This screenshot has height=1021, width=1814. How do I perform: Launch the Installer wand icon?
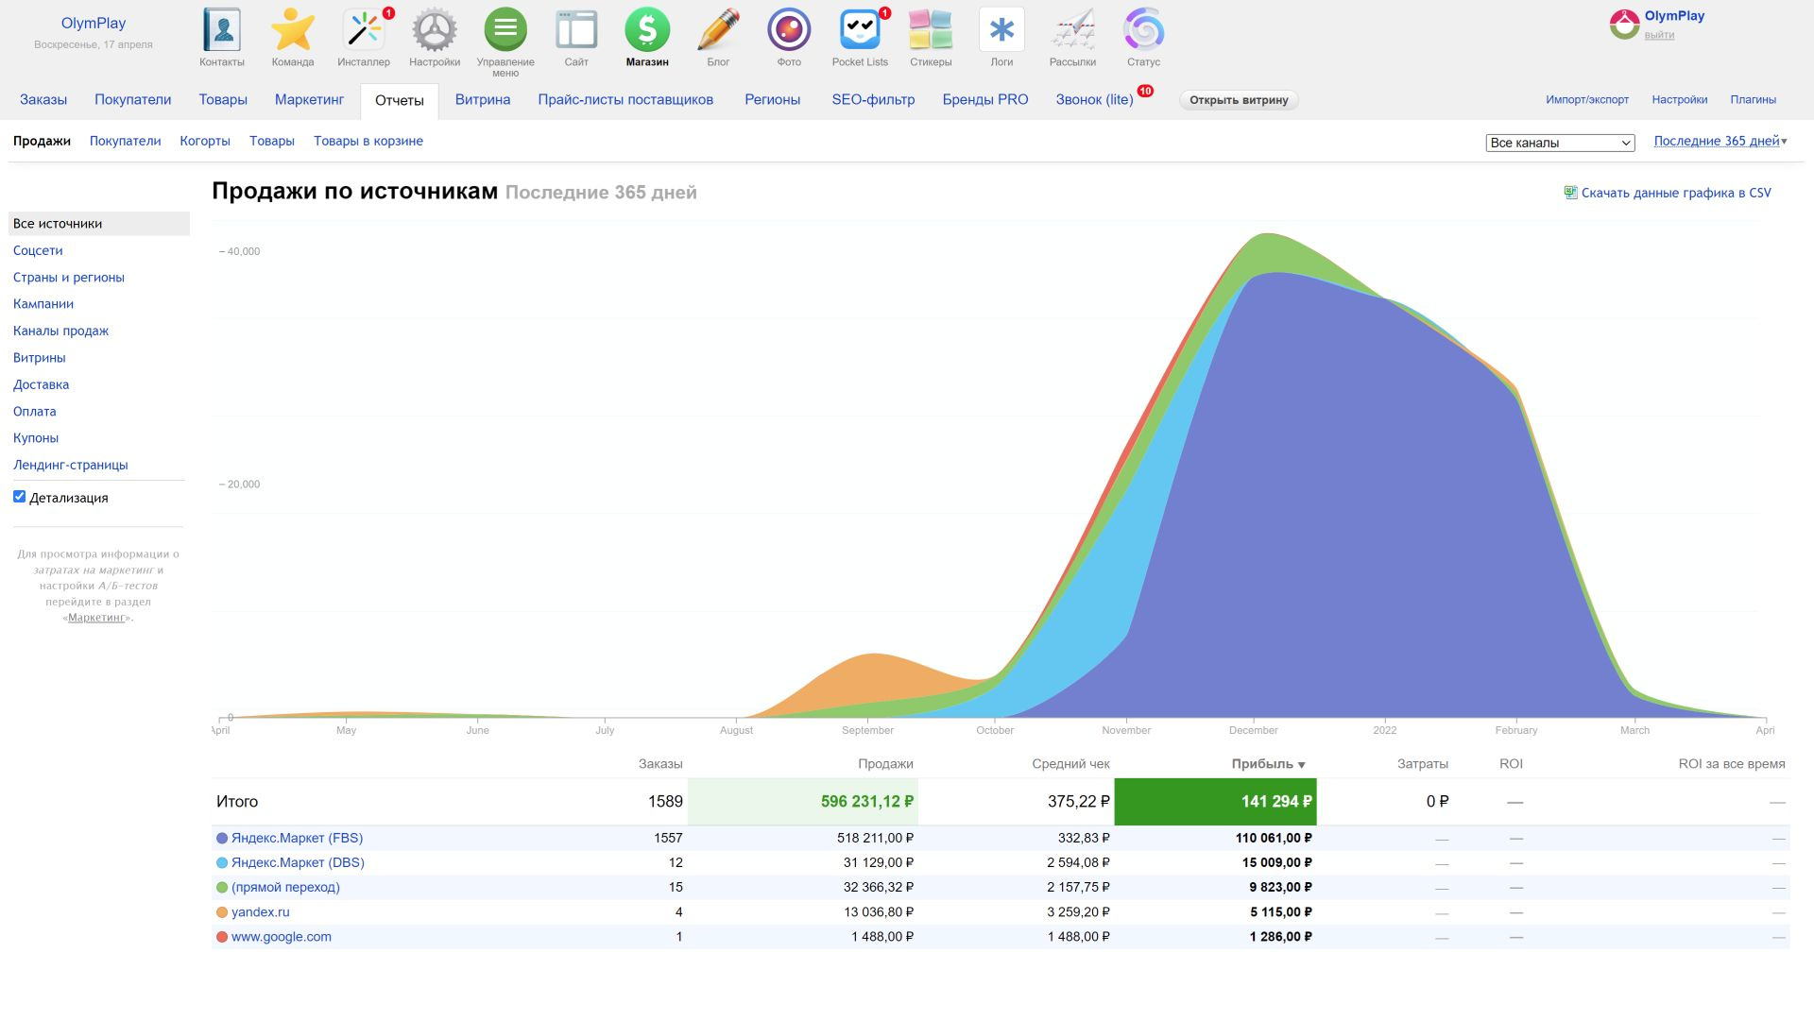[364, 31]
